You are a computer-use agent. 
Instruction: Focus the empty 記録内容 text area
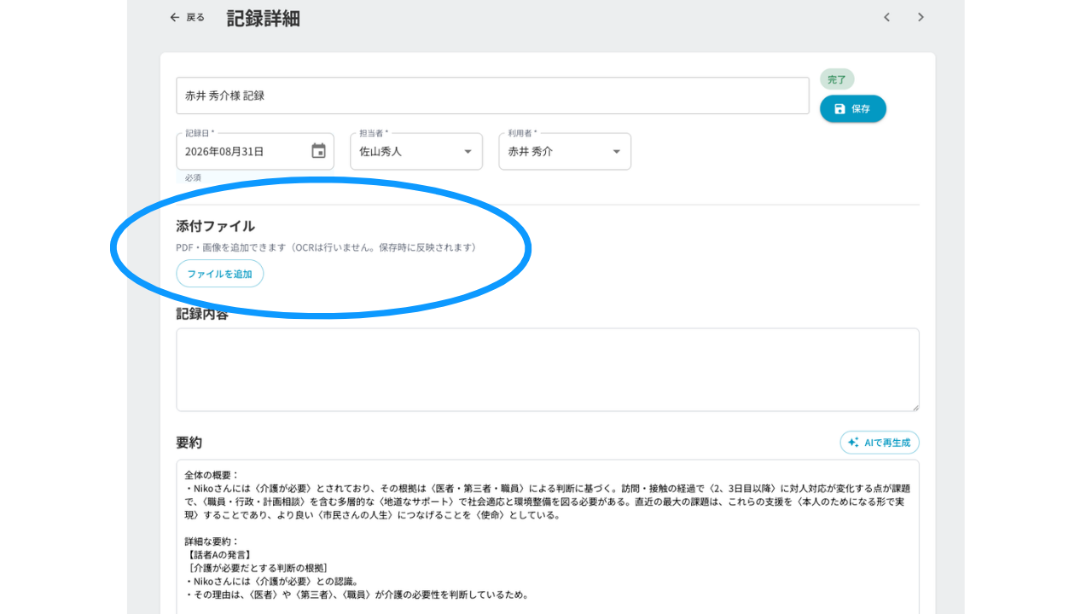click(x=548, y=369)
